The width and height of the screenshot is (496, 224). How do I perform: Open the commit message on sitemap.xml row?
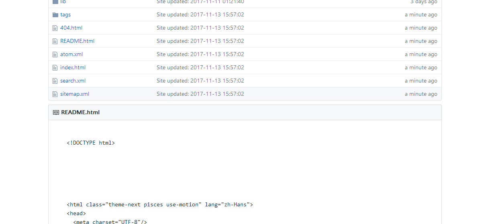(200, 94)
